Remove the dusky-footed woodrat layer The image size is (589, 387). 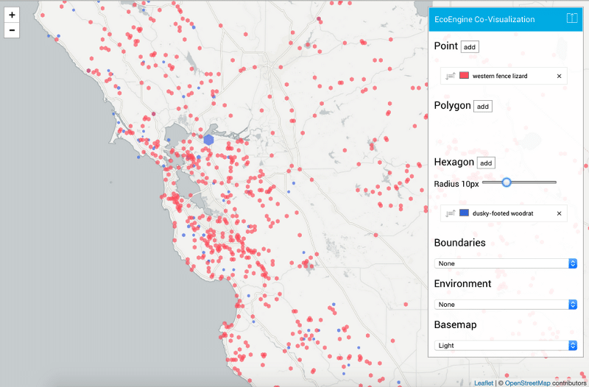559,213
